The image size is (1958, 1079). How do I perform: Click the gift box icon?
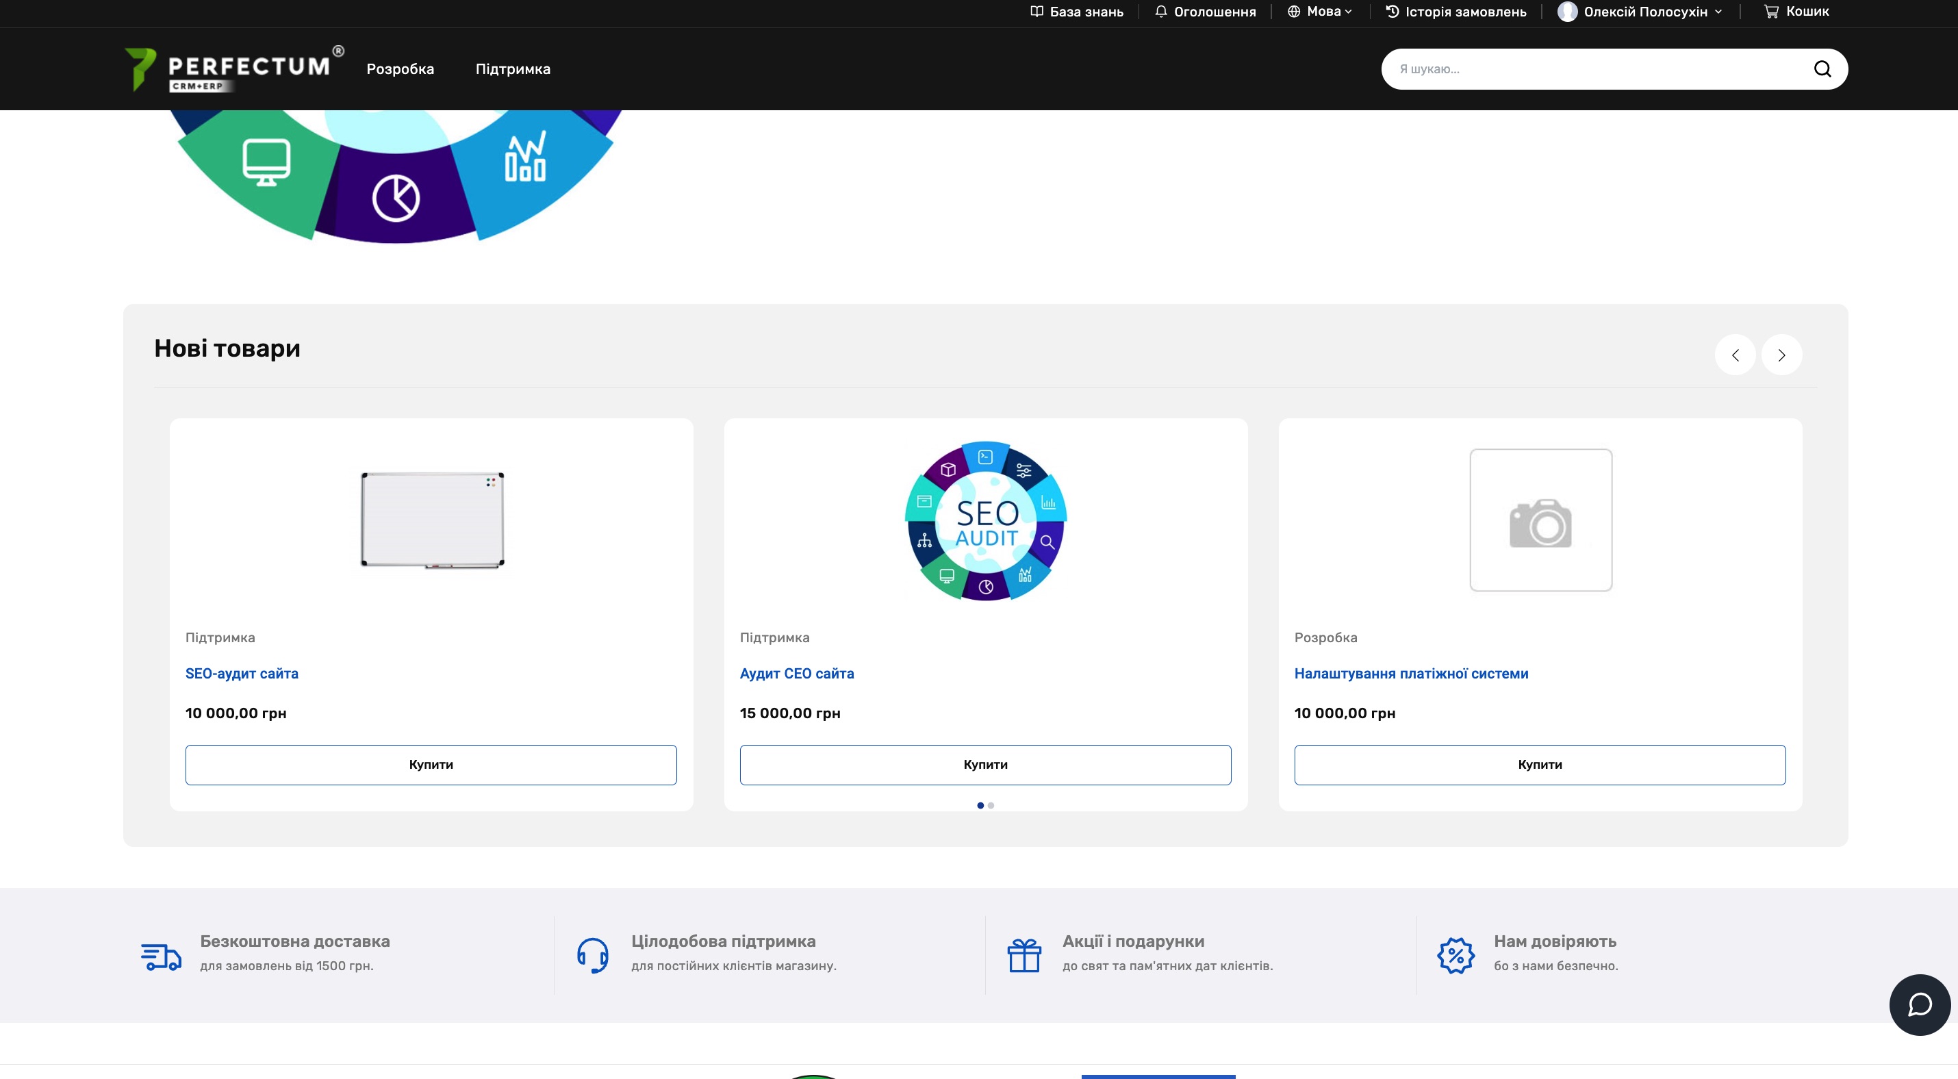point(1024,955)
